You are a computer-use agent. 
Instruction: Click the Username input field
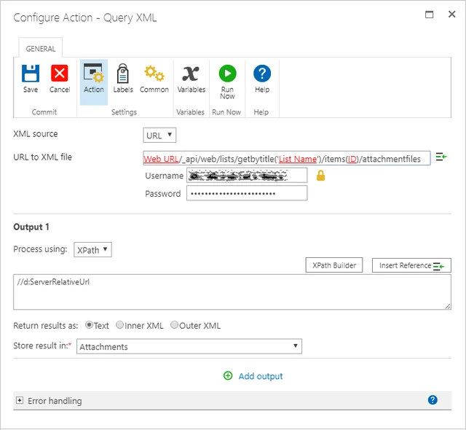[x=247, y=176]
